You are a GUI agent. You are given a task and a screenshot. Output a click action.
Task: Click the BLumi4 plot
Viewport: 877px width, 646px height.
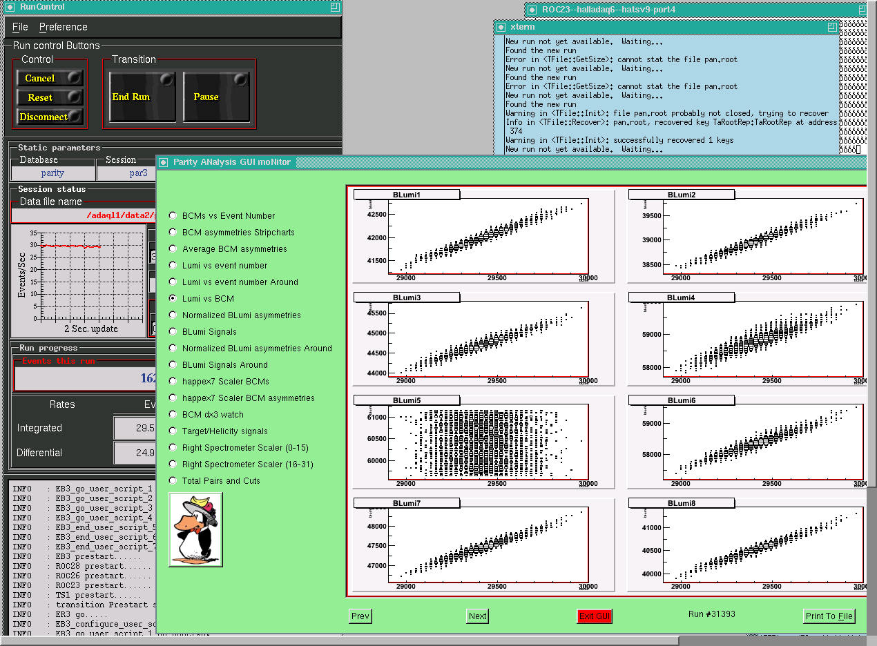(x=746, y=338)
